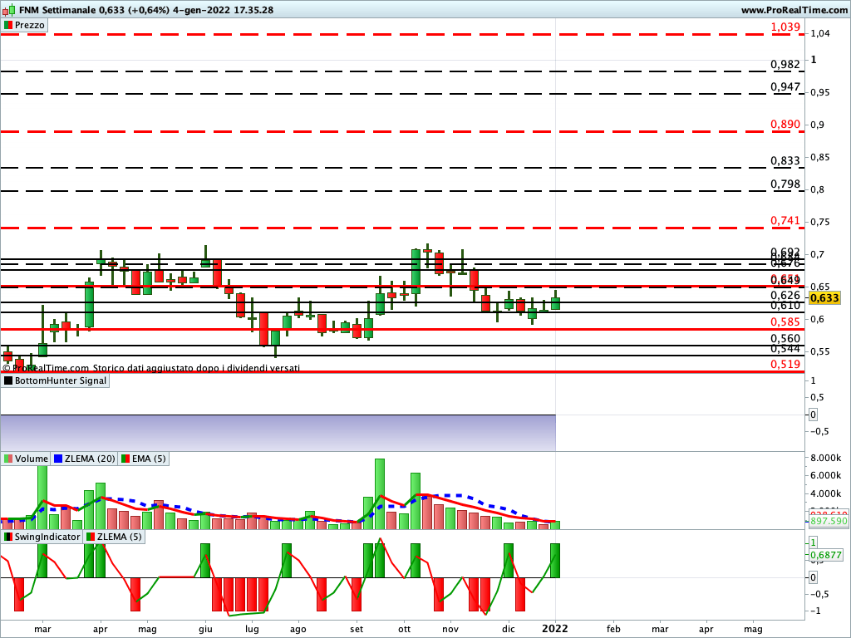Click the 0,6877 swing indicator value tag

(828, 555)
